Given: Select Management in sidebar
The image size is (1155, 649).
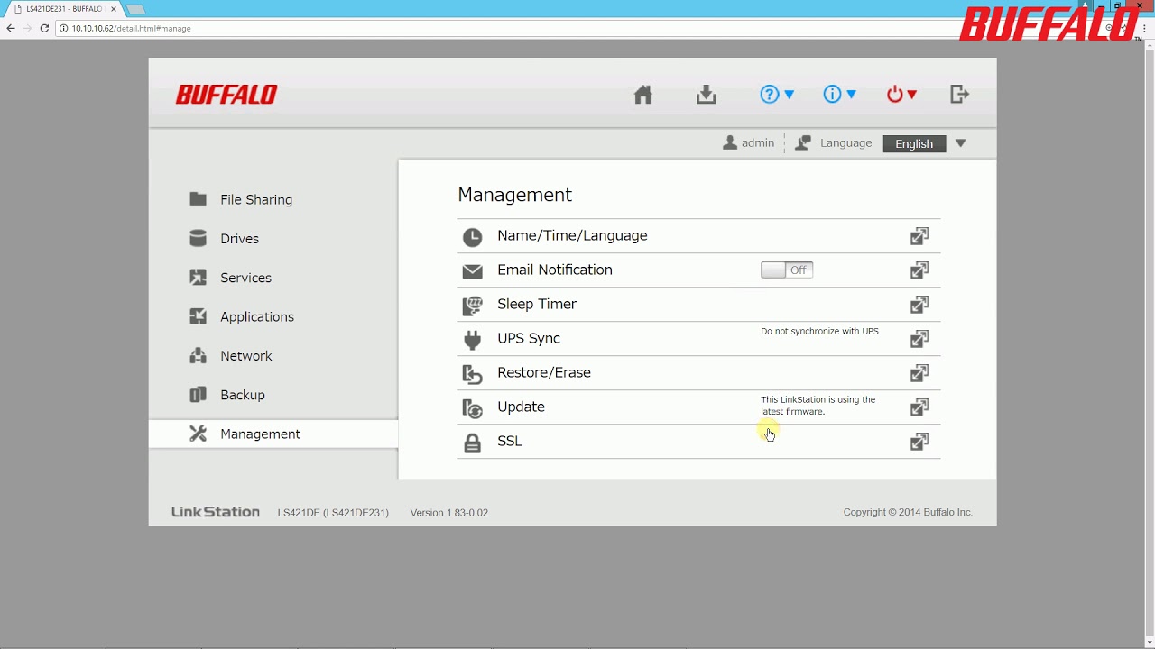Looking at the screenshot, I should click(x=273, y=434).
